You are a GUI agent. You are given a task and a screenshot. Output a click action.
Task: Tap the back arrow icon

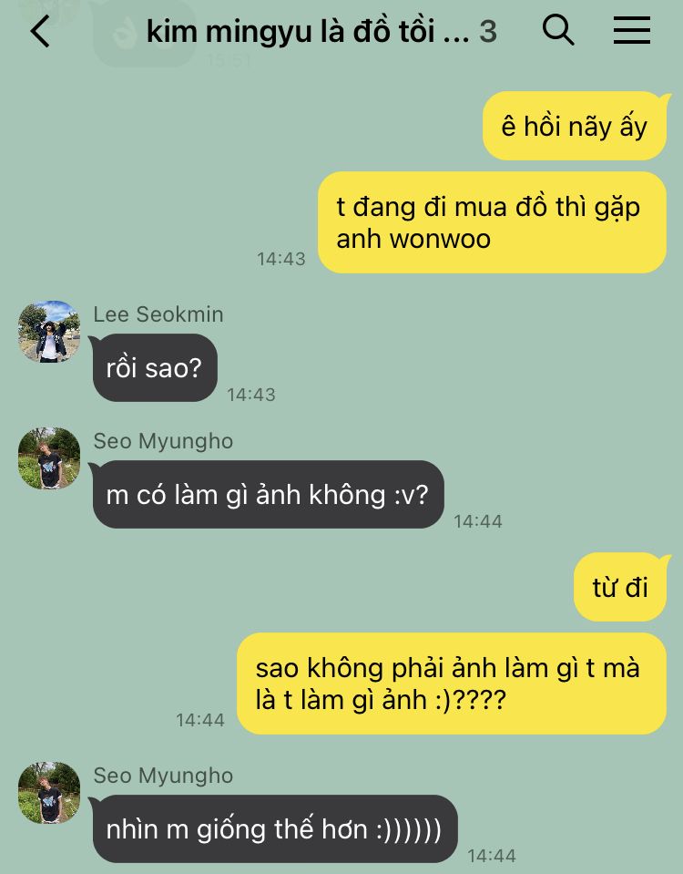point(40,31)
